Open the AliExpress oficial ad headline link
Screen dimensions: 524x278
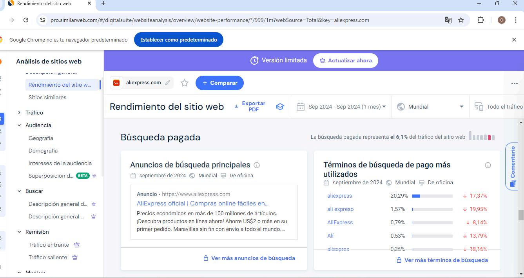tap(203, 203)
